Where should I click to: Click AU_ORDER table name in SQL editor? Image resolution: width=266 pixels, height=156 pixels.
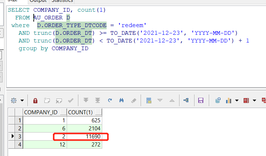click(48, 18)
